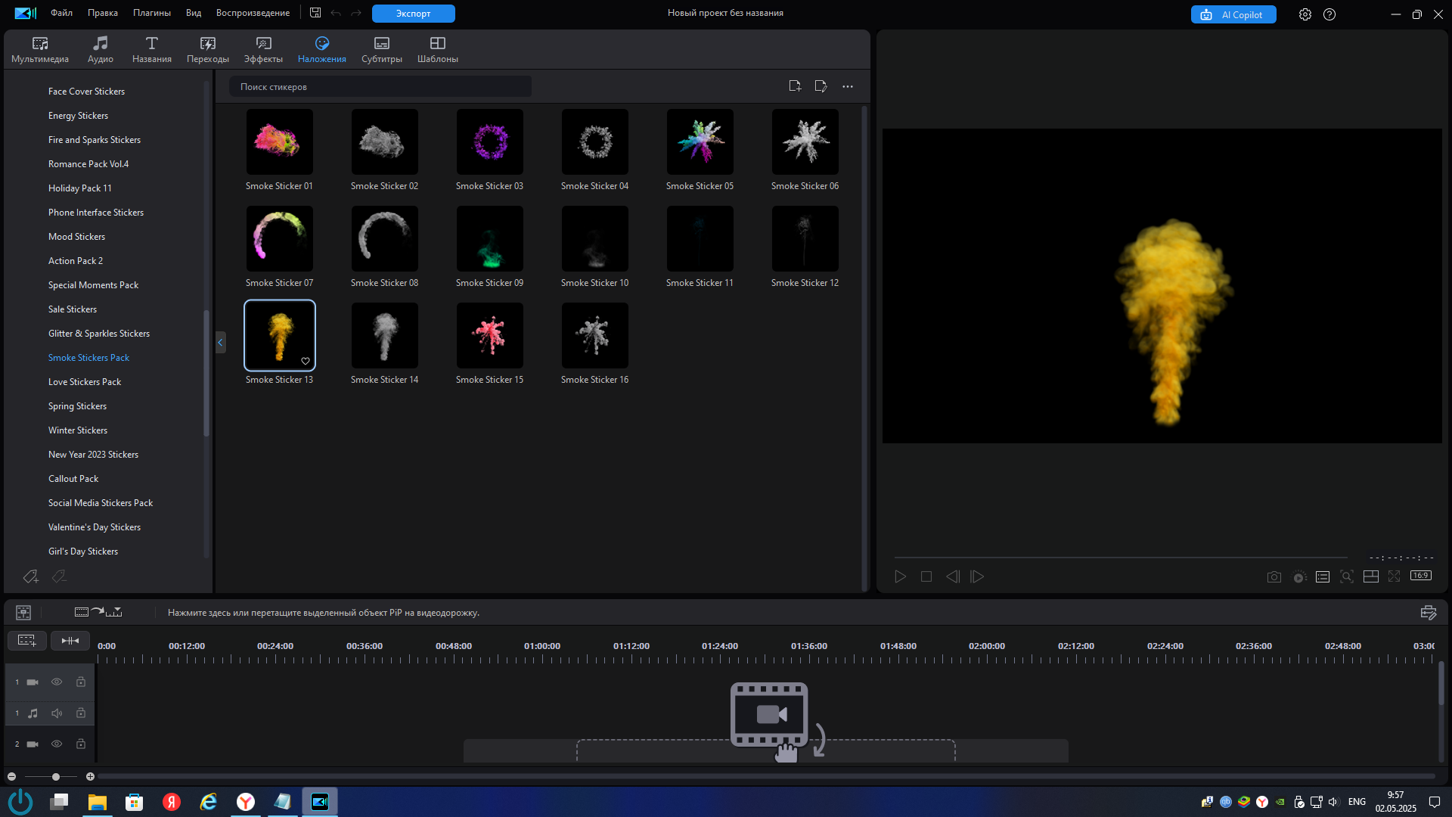
Task: Open the three-dots more options menu
Action: 848,86
